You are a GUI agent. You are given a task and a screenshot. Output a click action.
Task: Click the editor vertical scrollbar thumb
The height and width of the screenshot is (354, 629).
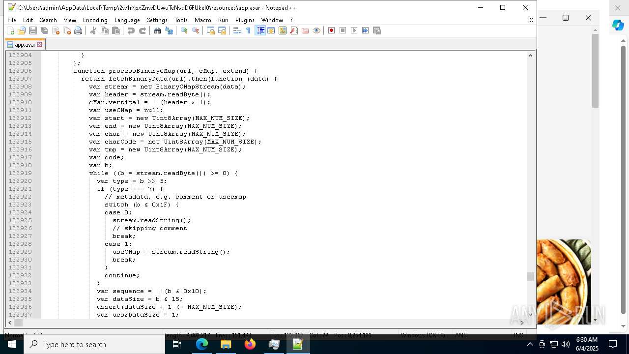pos(530,277)
